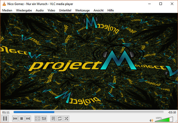Skip to the next track

point(28,119)
